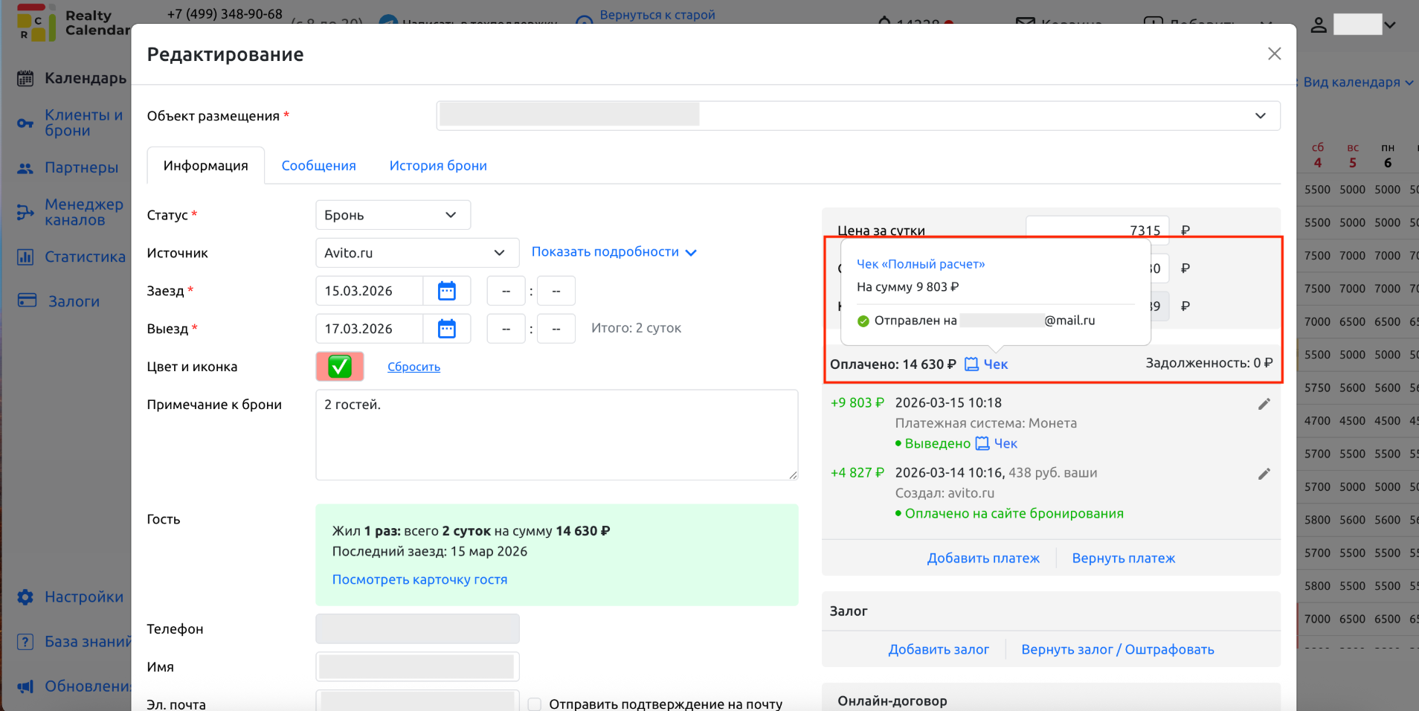The height and width of the screenshot is (711, 1419).
Task: Click Онлайн-договор section header
Action: pyautogui.click(x=892, y=701)
